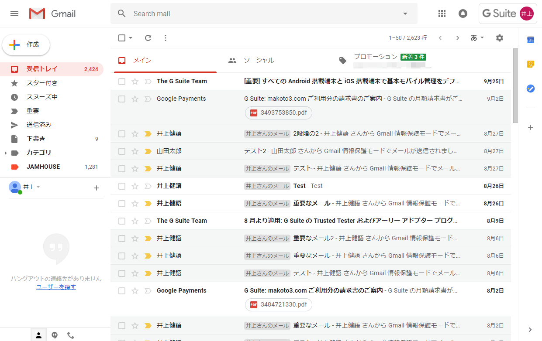Click the mail list vertical scrollbar
This screenshot has width=542, height=341.
pyautogui.click(x=515, y=85)
